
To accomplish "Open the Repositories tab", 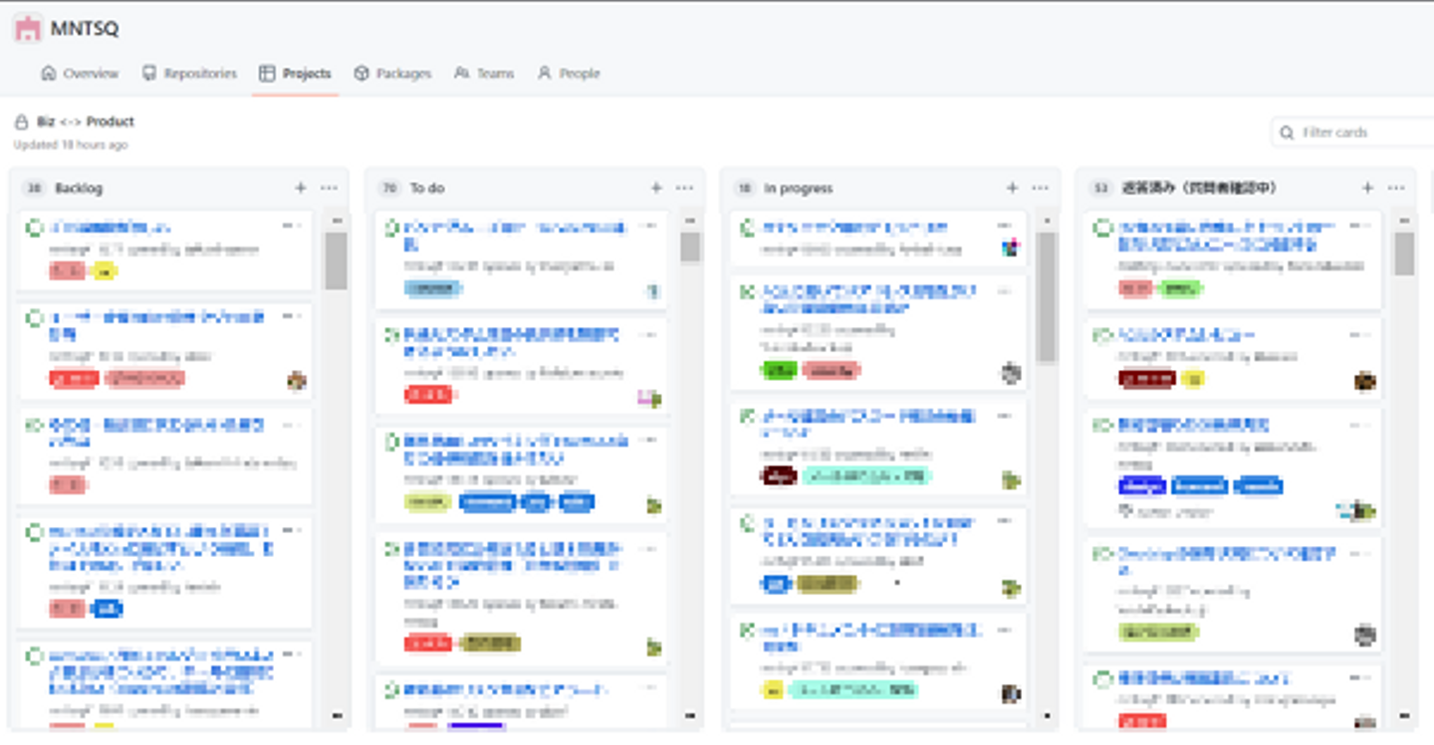I will [x=189, y=74].
